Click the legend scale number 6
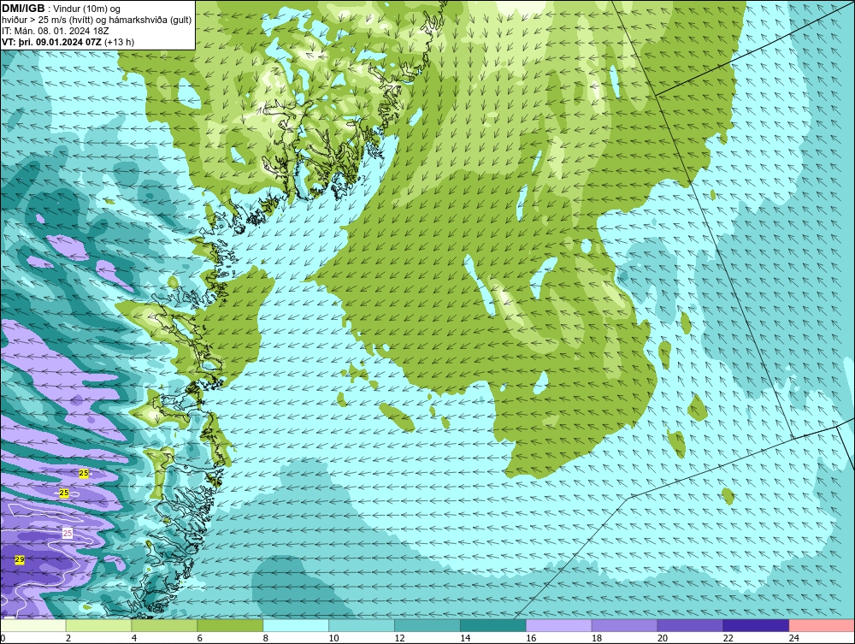The height and width of the screenshot is (644, 855). [x=199, y=638]
